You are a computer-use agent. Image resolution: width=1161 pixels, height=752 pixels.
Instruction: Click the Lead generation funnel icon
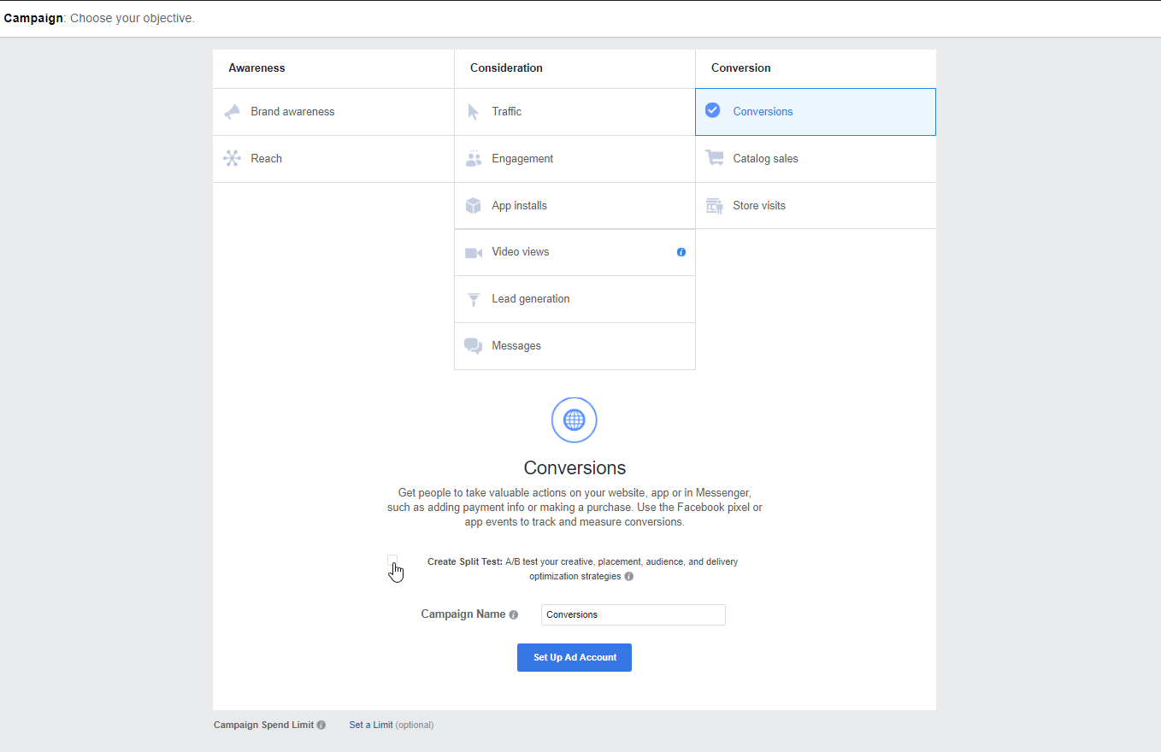point(473,299)
